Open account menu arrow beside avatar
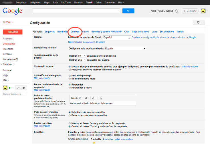The width and height of the screenshot is (210, 145). tap(207, 11)
